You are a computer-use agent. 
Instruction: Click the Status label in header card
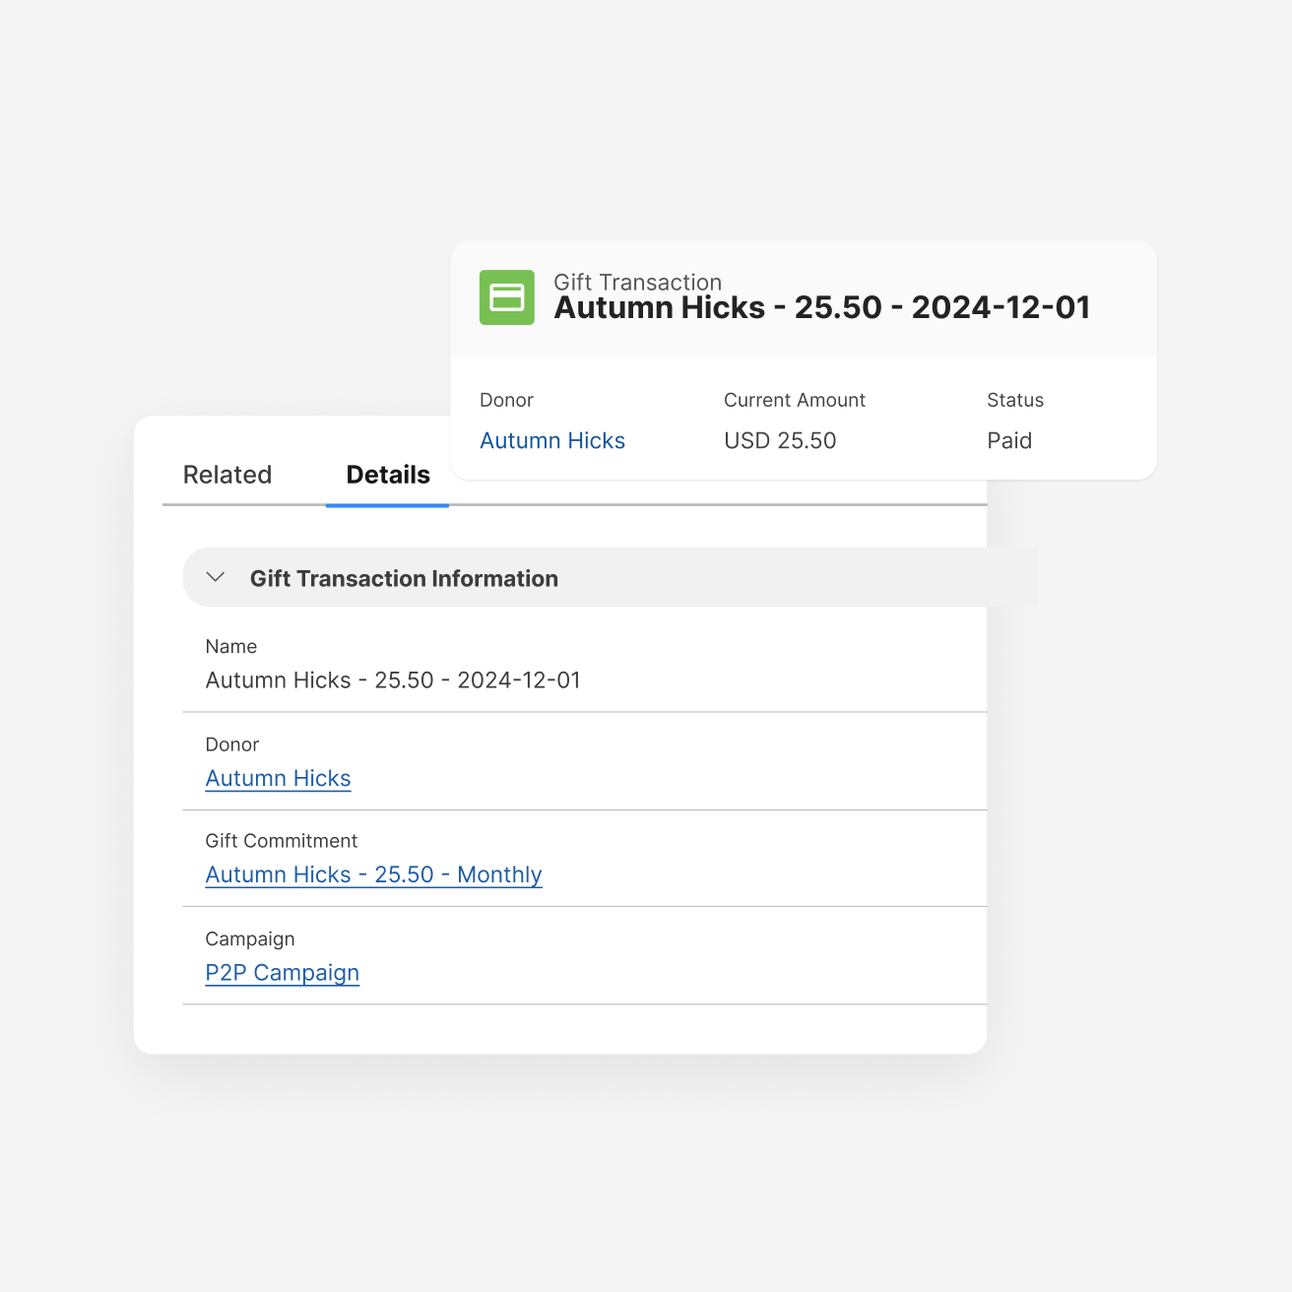tap(1015, 400)
